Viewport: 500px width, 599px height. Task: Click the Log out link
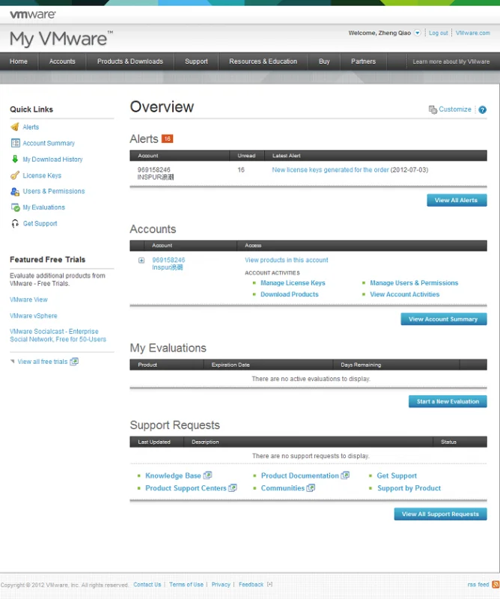click(x=438, y=33)
